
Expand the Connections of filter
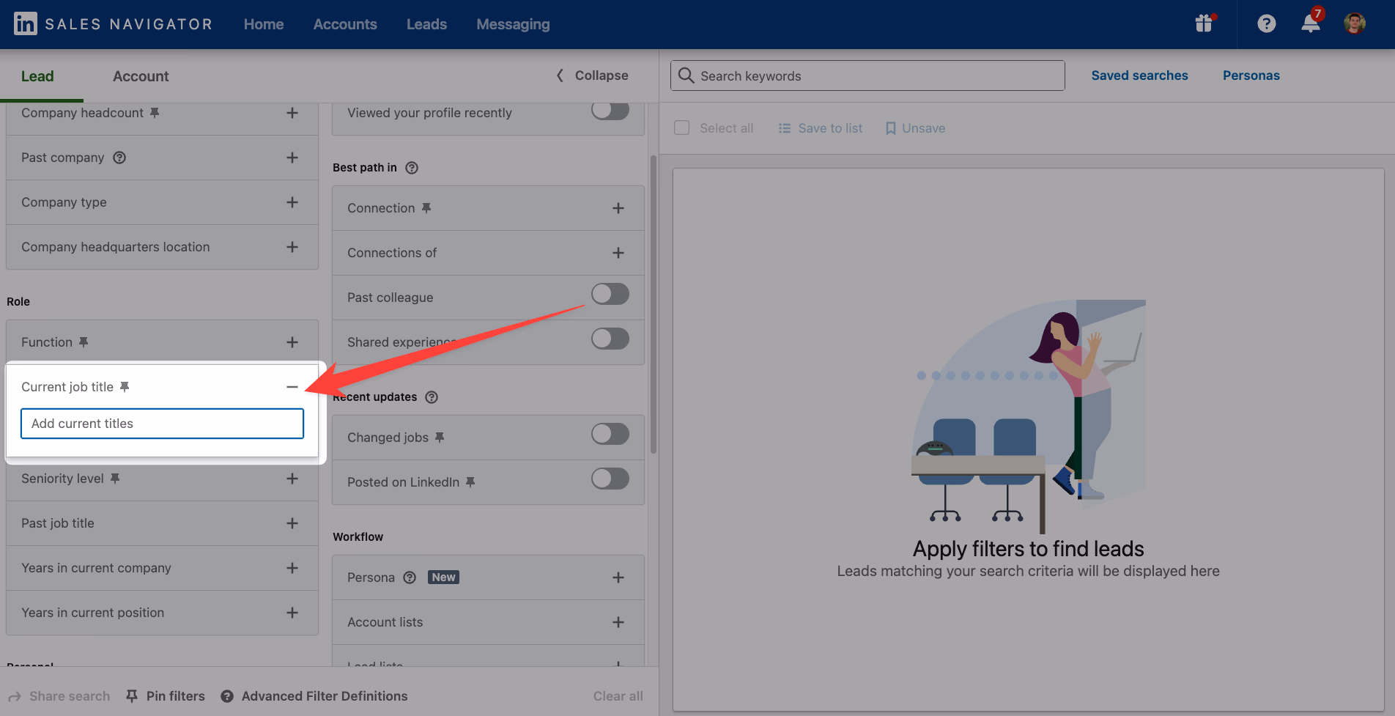pyautogui.click(x=618, y=253)
